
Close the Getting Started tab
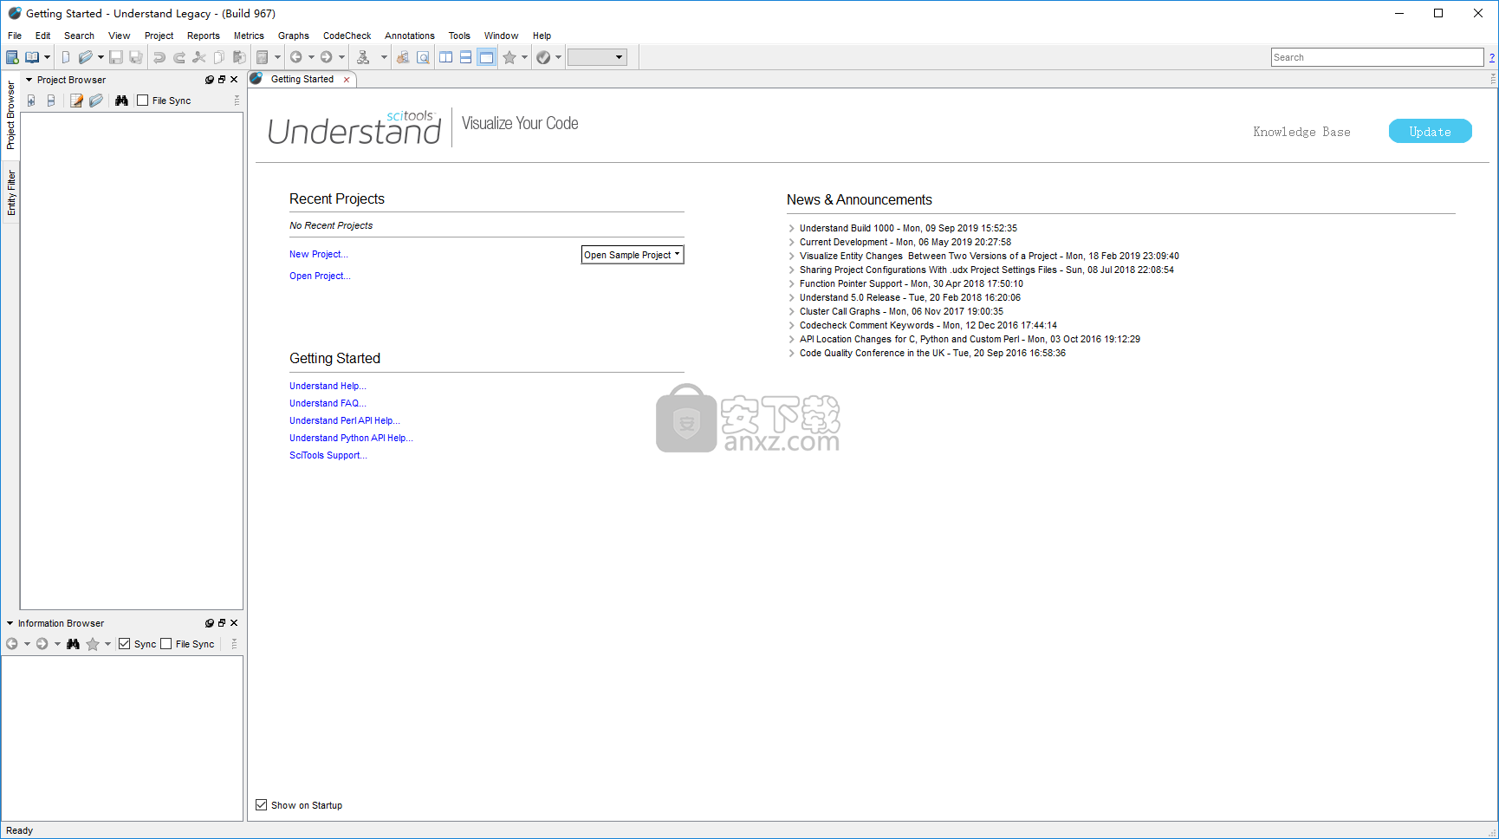[347, 80]
